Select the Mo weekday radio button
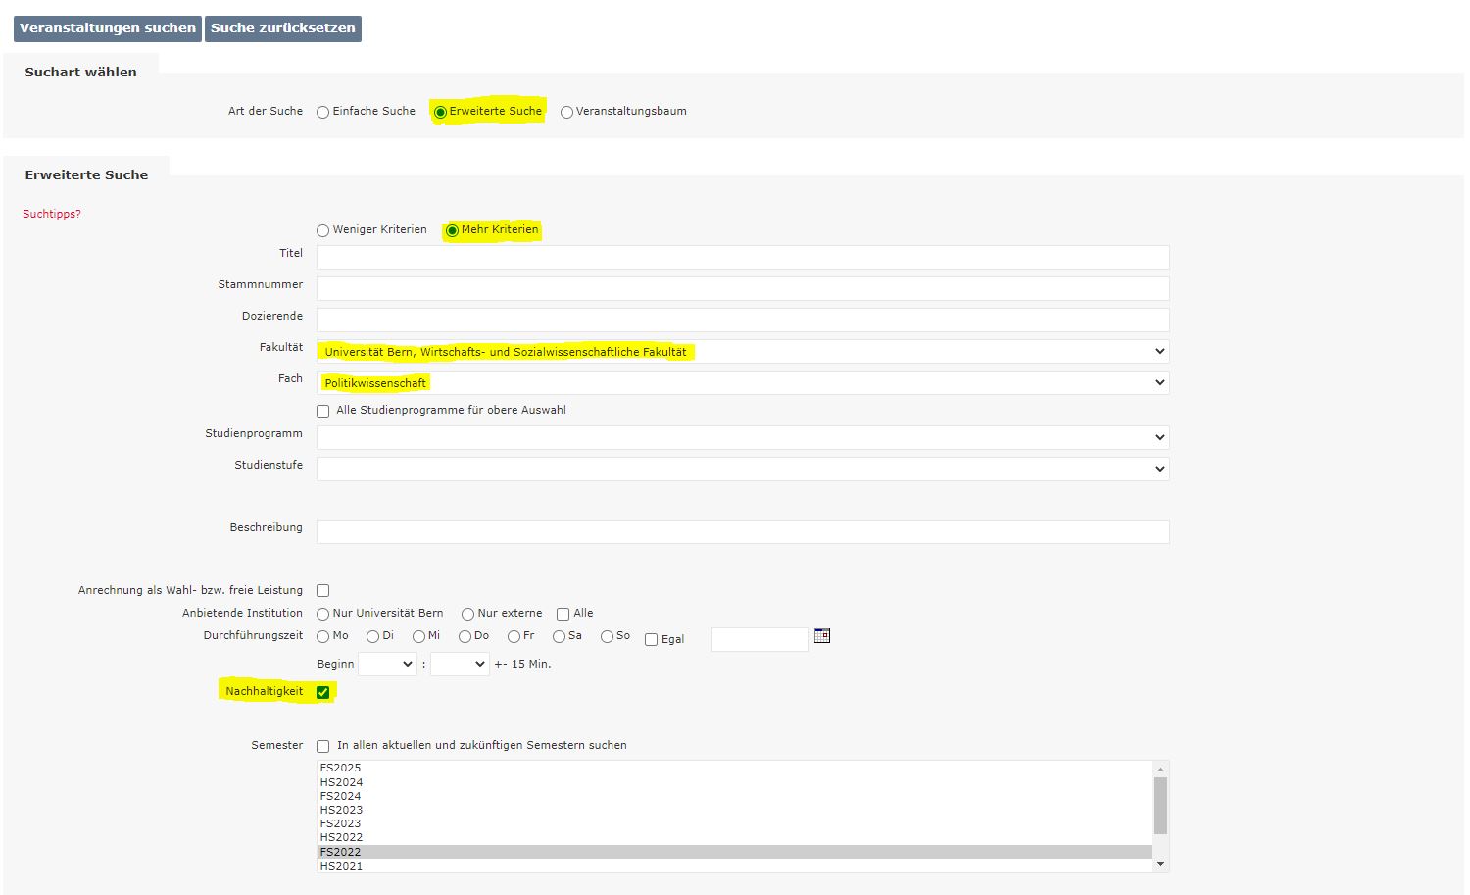Image resolution: width=1470 pixels, height=895 pixels. [x=322, y=637]
